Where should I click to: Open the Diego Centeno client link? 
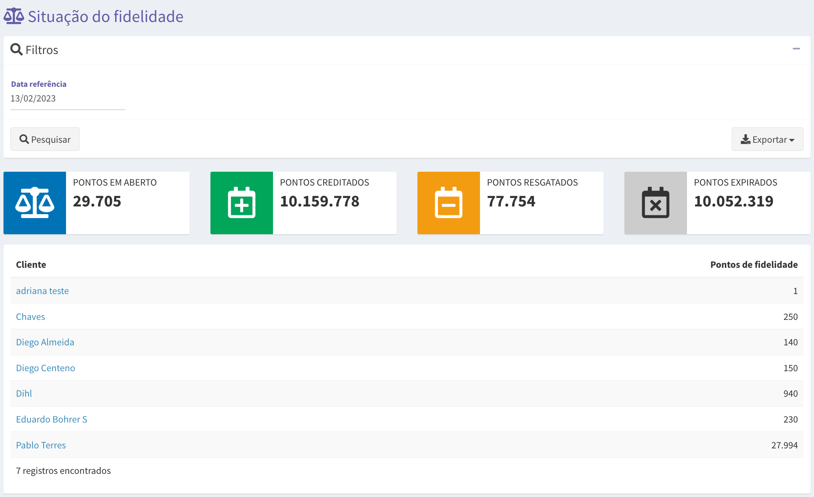pos(46,368)
